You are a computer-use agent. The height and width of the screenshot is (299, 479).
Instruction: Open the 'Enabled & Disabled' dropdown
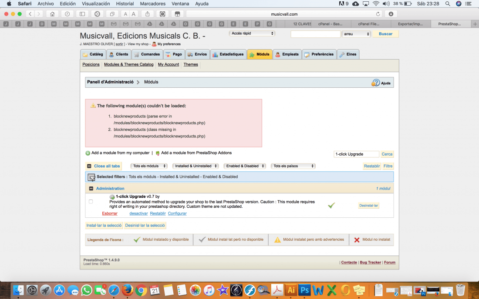click(245, 166)
